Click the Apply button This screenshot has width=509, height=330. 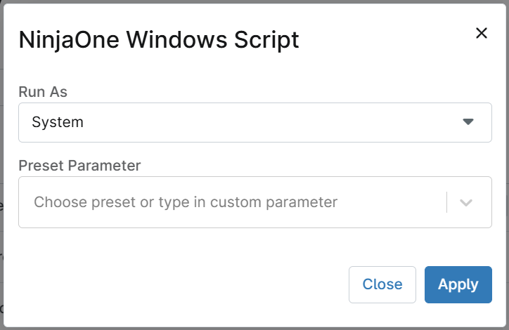tap(458, 284)
